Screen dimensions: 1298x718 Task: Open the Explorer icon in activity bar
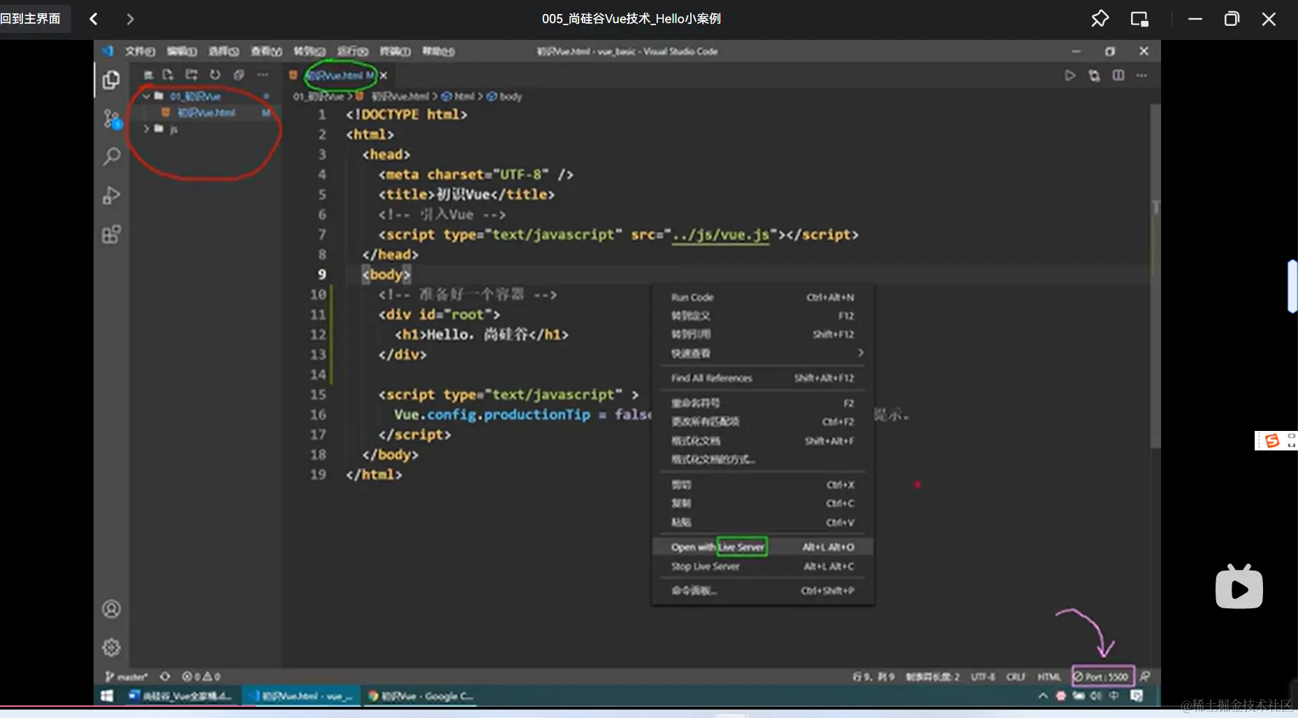[111, 80]
